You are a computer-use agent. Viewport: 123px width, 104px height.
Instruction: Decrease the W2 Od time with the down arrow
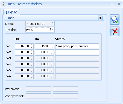[31, 53]
